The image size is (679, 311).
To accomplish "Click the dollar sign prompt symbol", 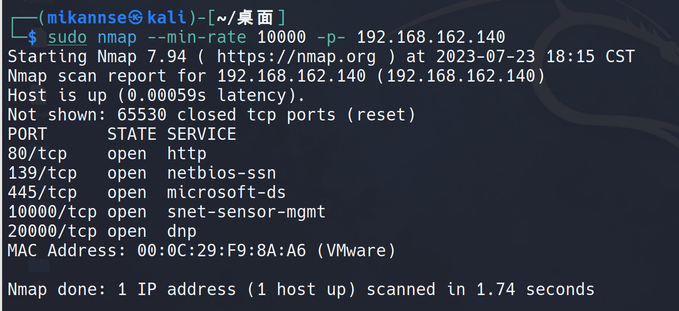I will pyautogui.click(x=32, y=37).
